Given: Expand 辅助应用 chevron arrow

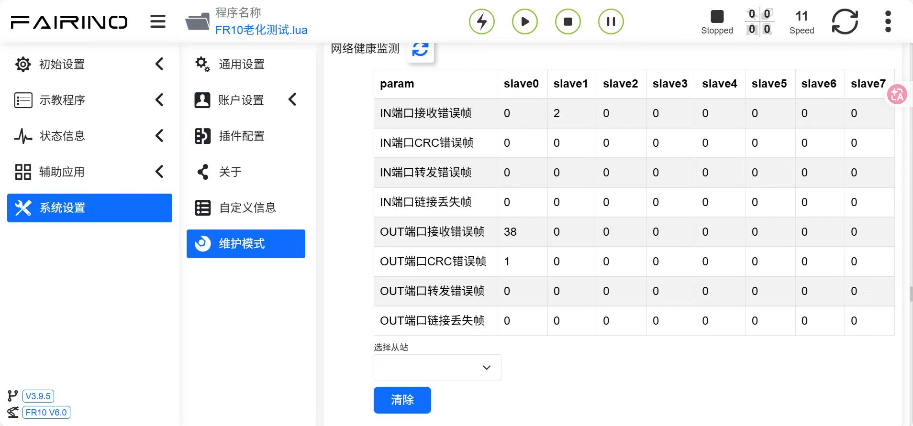Looking at the screenshot, I should point(160,172).
